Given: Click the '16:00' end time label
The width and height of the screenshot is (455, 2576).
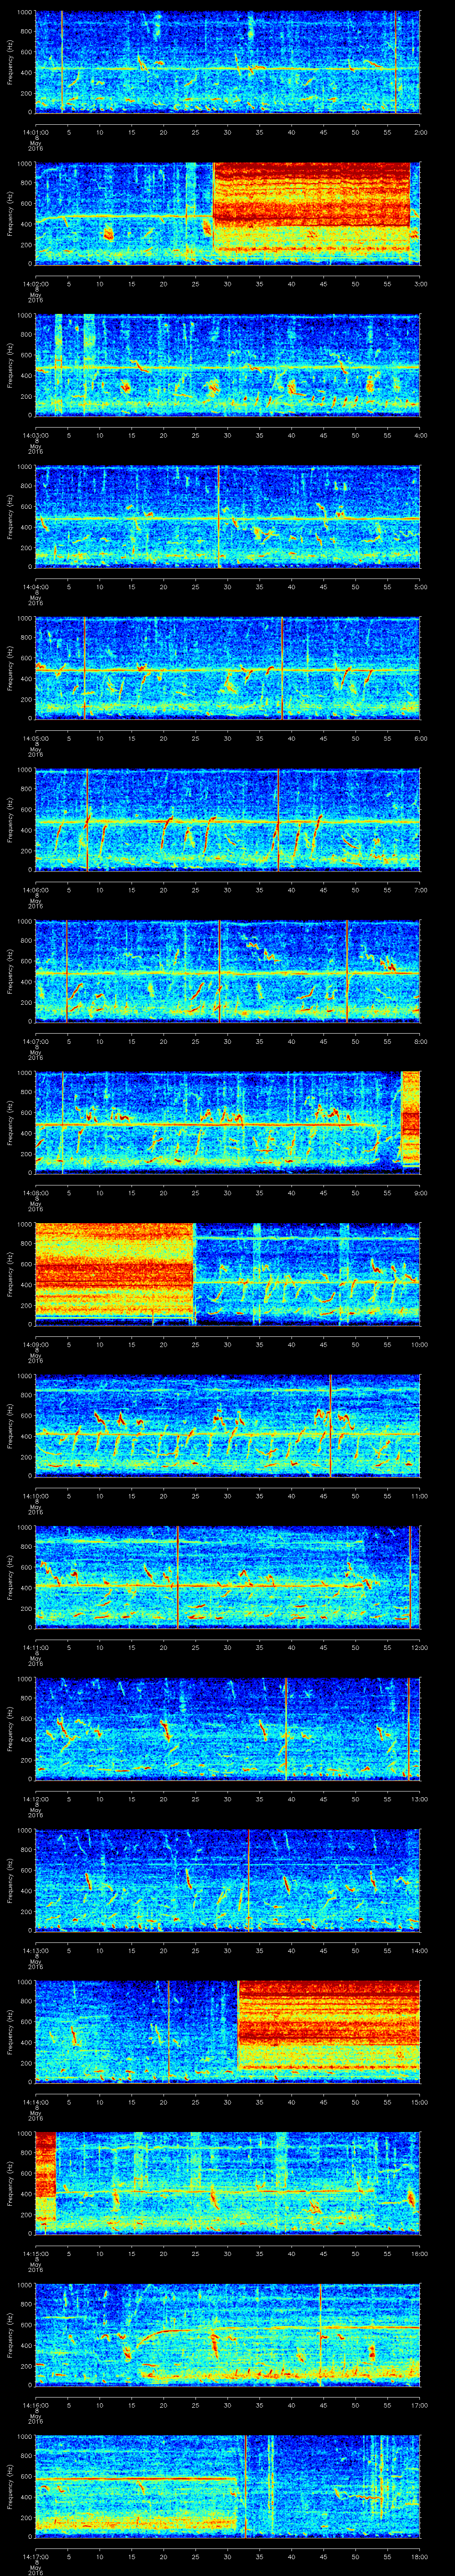Looking at the screenshot, I should 419,2254.
